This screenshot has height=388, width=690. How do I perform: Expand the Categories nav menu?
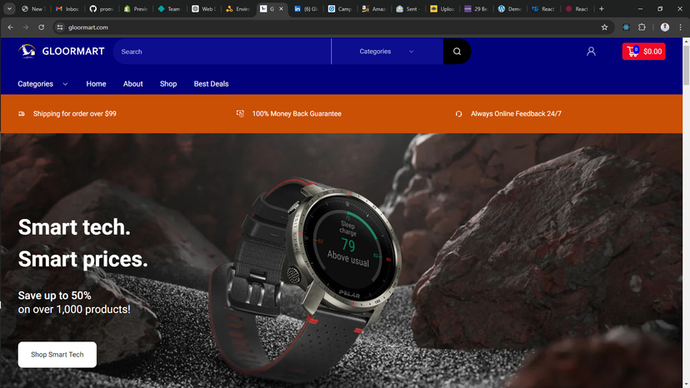42,84
